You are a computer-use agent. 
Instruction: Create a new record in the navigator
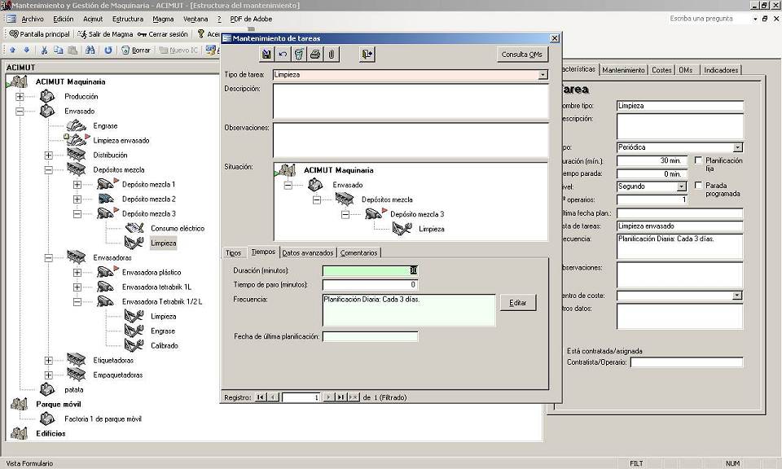coord(353,397)
